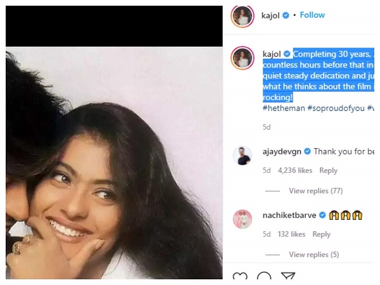Open ajaydevgn's profile avatar

coord(241,155)
